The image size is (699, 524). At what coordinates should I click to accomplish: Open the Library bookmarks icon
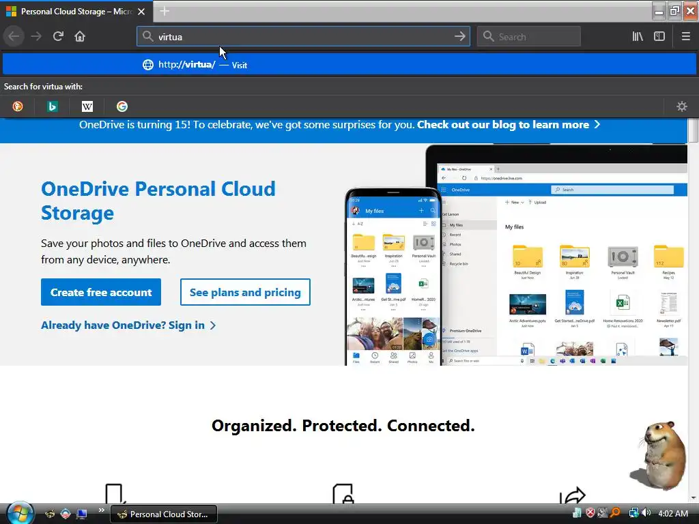pos(638,37)
